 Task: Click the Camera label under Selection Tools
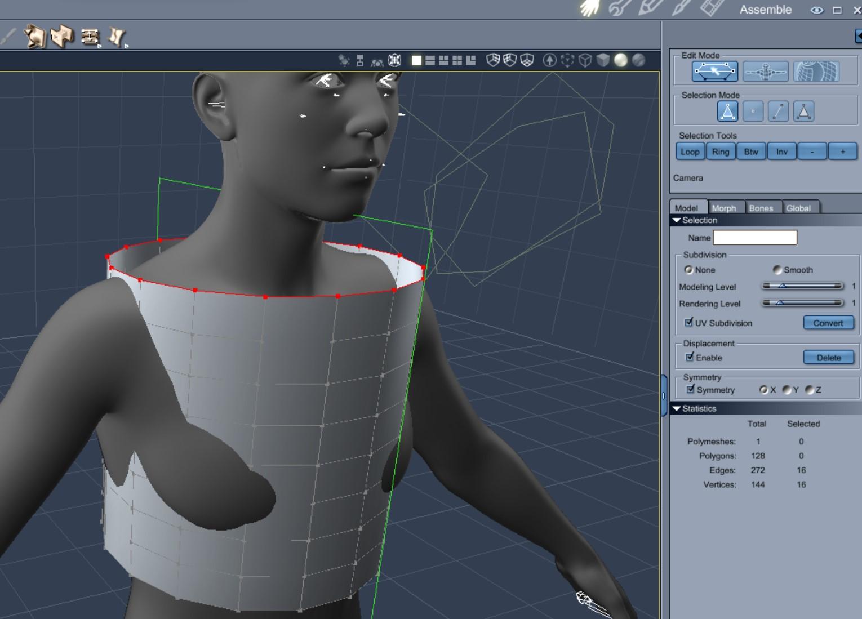(688, 178)
